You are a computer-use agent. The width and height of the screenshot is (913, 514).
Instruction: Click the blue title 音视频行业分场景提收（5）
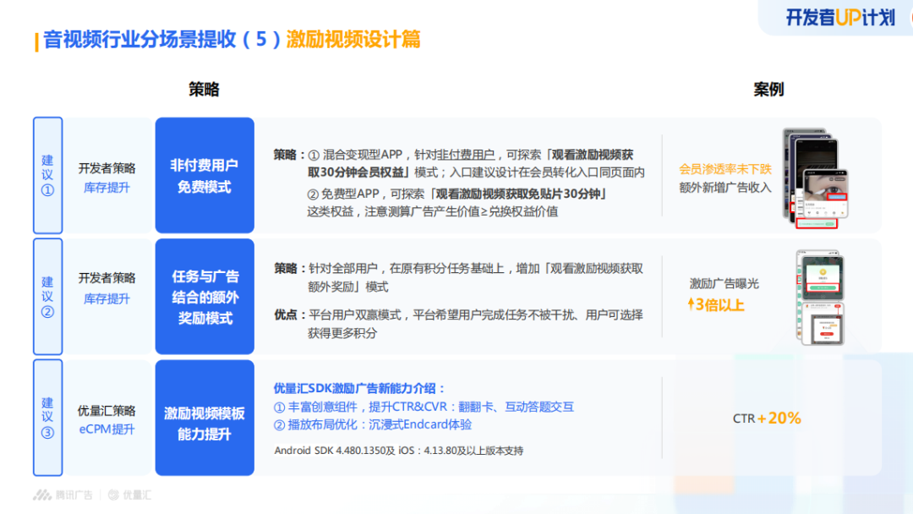[x=161, y=40]
